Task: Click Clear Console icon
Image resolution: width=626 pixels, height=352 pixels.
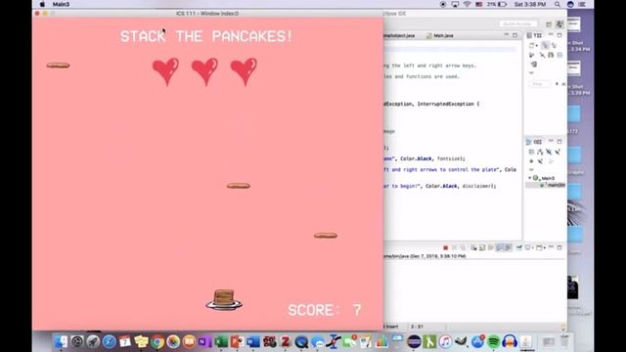Action: pyautogui.click(x=473, y=247)
